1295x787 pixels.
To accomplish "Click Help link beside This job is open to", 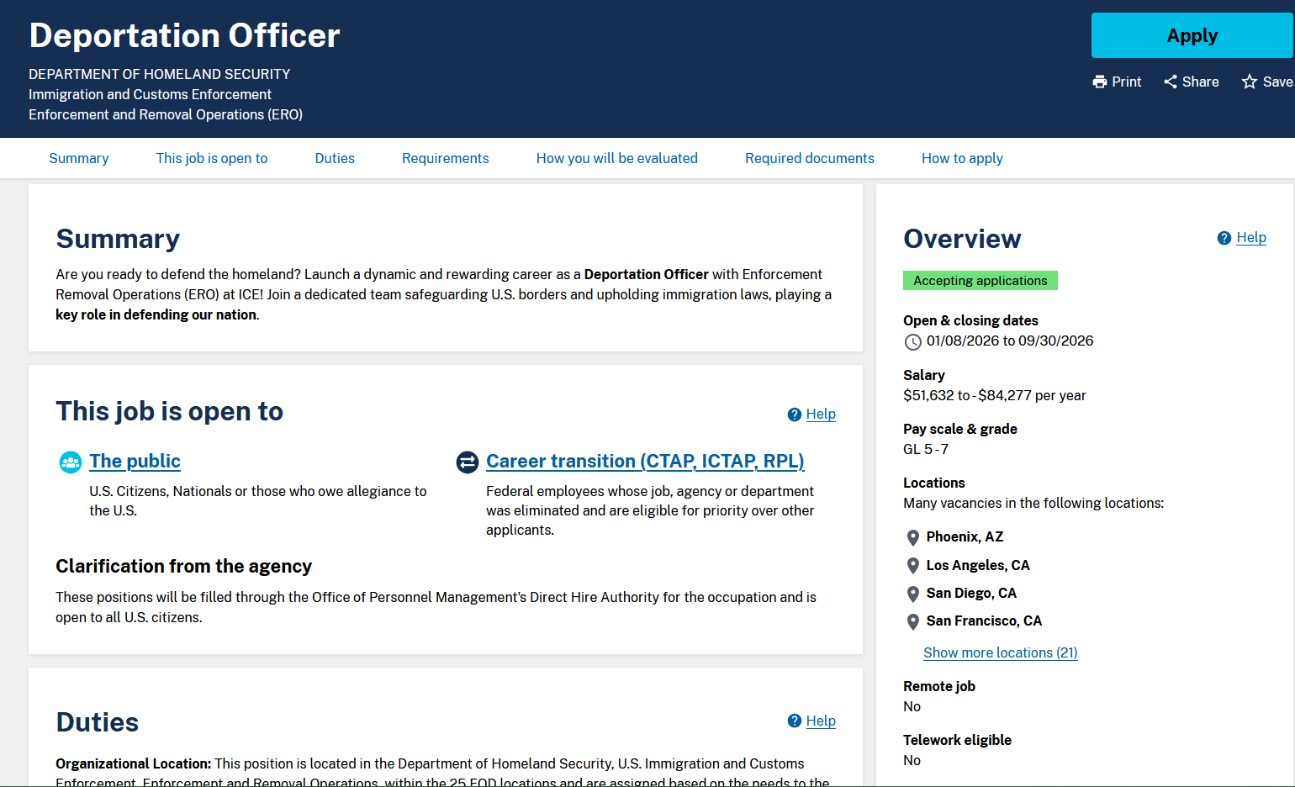I will click(821, 414).
